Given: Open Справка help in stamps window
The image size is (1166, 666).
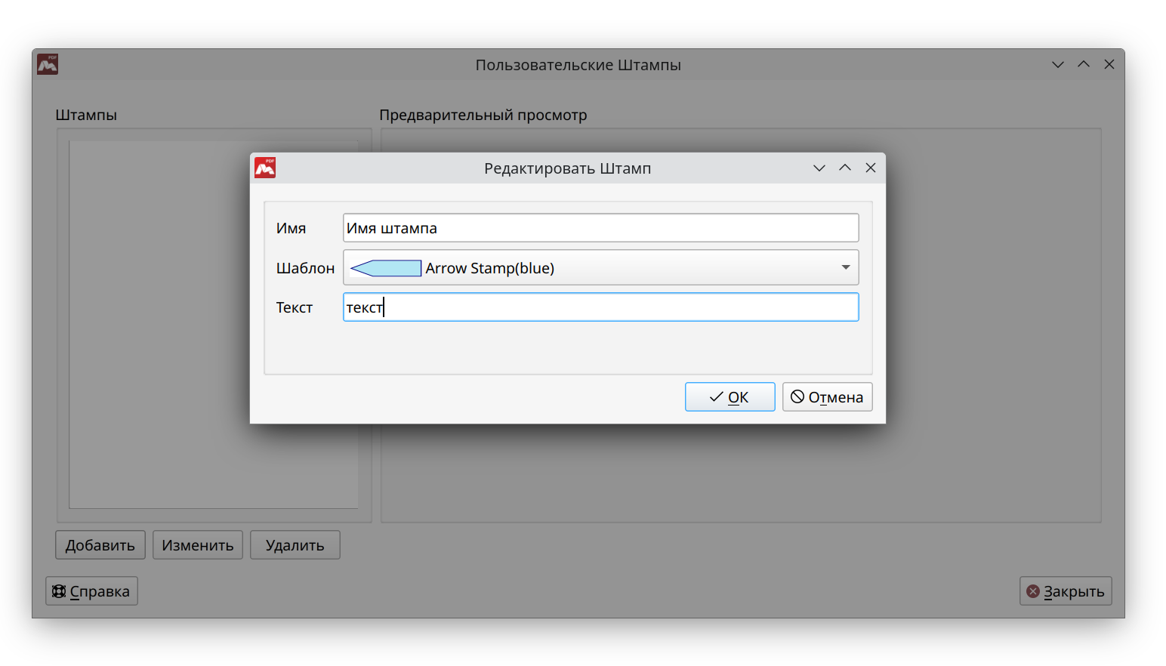Looking at the screenshot, I should [91, 591].
